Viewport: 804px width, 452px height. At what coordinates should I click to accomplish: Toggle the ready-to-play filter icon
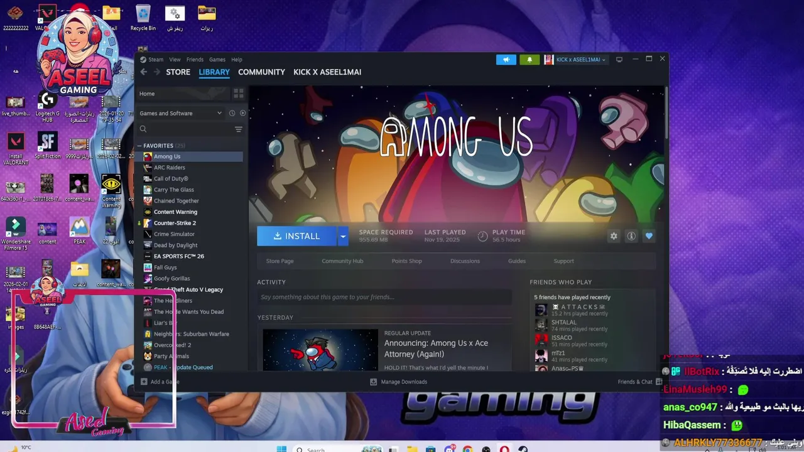click(242, 113)
